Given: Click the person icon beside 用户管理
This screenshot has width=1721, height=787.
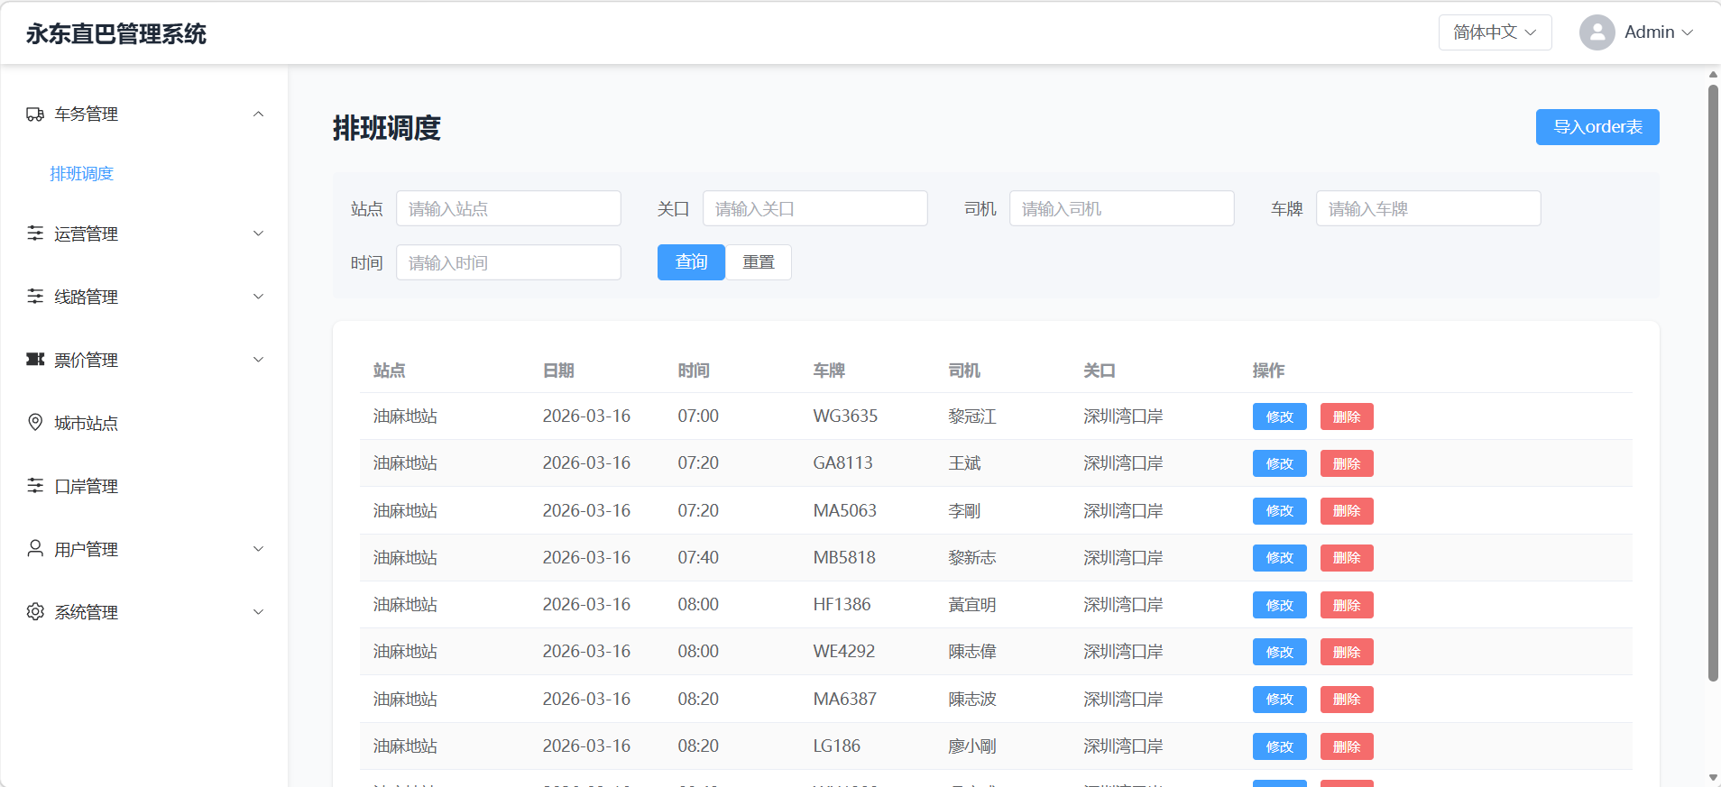Looking at the screenshot, I should coord(35,549).
